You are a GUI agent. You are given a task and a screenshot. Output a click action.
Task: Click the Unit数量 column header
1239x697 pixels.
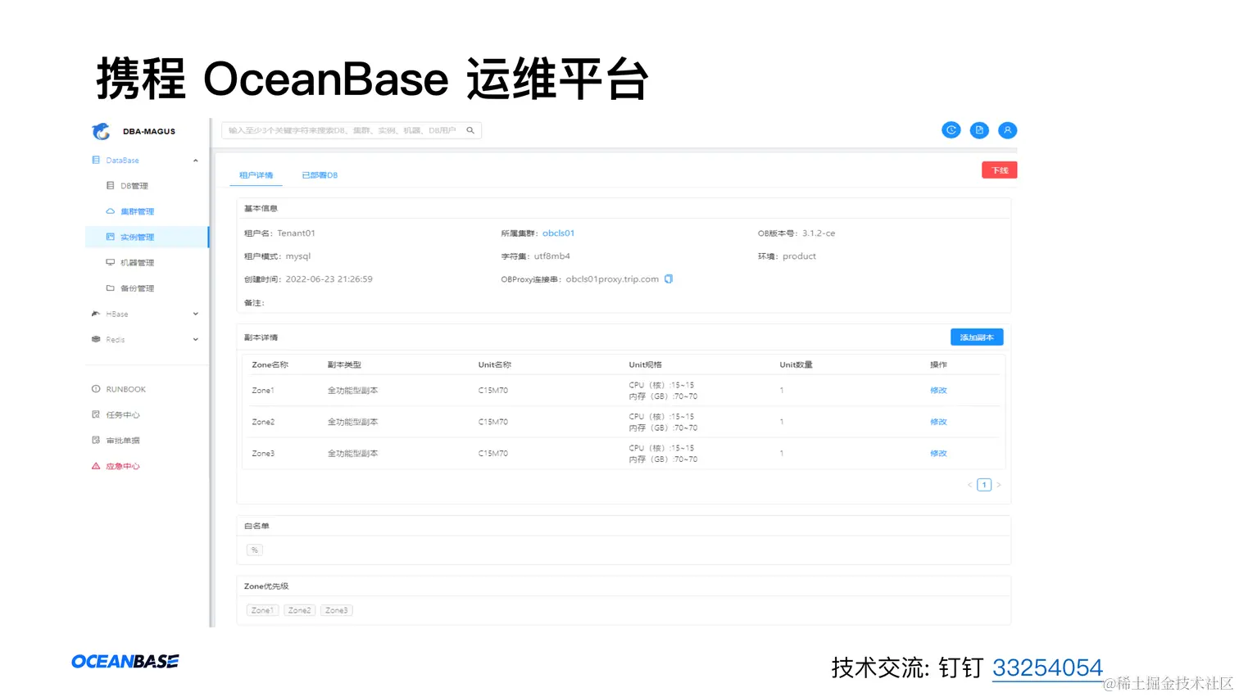pyautogui.click(x=796, y=364)
